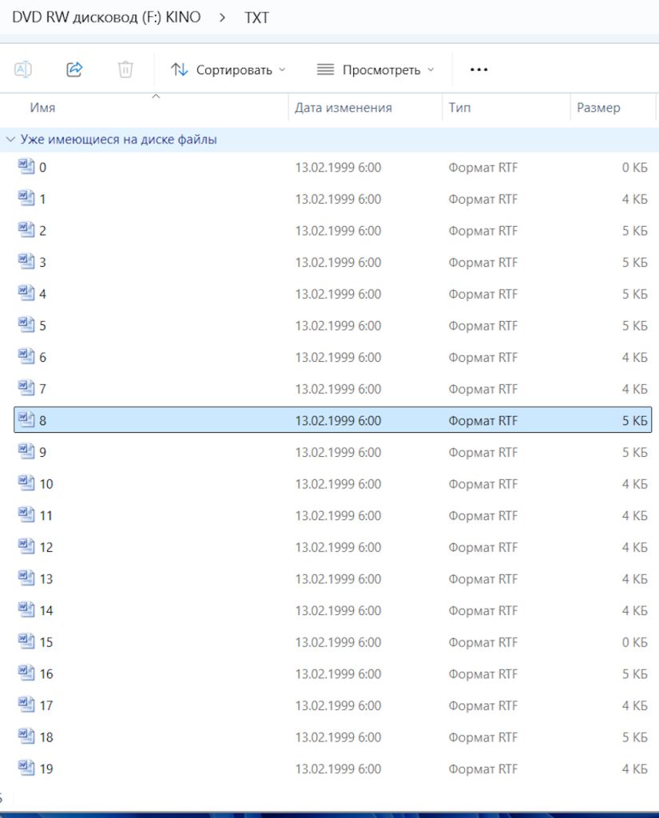Click the RTF icon of file 12
This screenshot has width=659, height=818.
click(26, 546)
